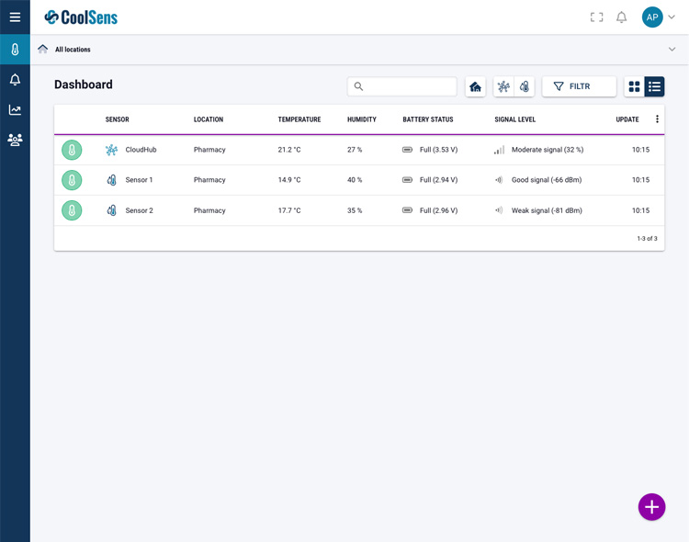Open the charts graph sidebar icon
Screen dimensions: 689x542
point(15,110)
